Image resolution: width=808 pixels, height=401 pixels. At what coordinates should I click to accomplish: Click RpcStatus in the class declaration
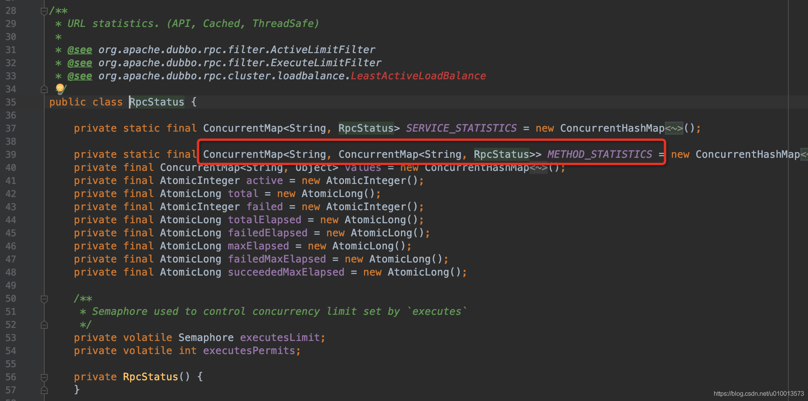[x=157, y=102]
